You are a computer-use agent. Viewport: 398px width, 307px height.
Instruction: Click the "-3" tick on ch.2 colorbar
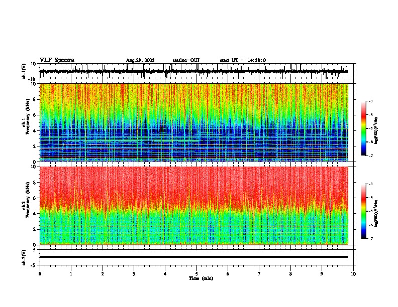pos(371,184)
